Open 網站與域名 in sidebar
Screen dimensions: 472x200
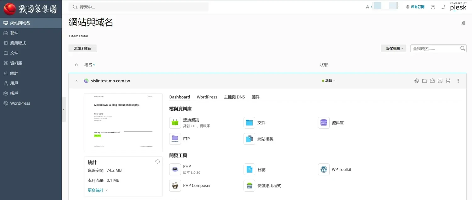tap(31, 23)
